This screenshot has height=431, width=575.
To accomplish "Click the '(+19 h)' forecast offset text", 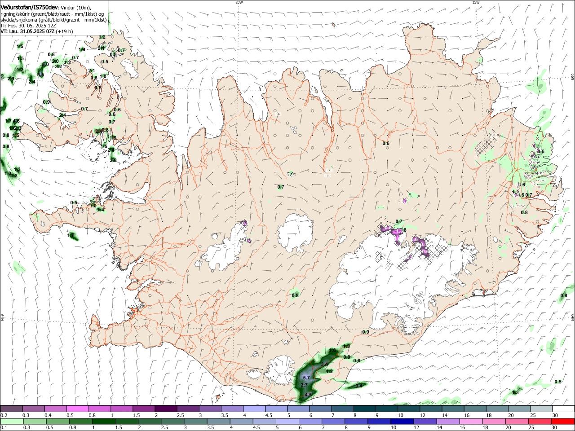I will click(x=64, y=32).
